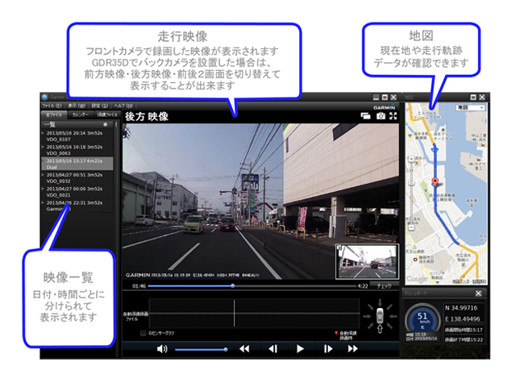Play the video
The image size is (516, 387).
coord(300,349)
